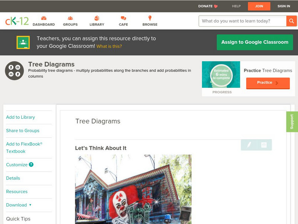Click the Donate heart icon
Screen dimensions: 298x224
[216, 6]
